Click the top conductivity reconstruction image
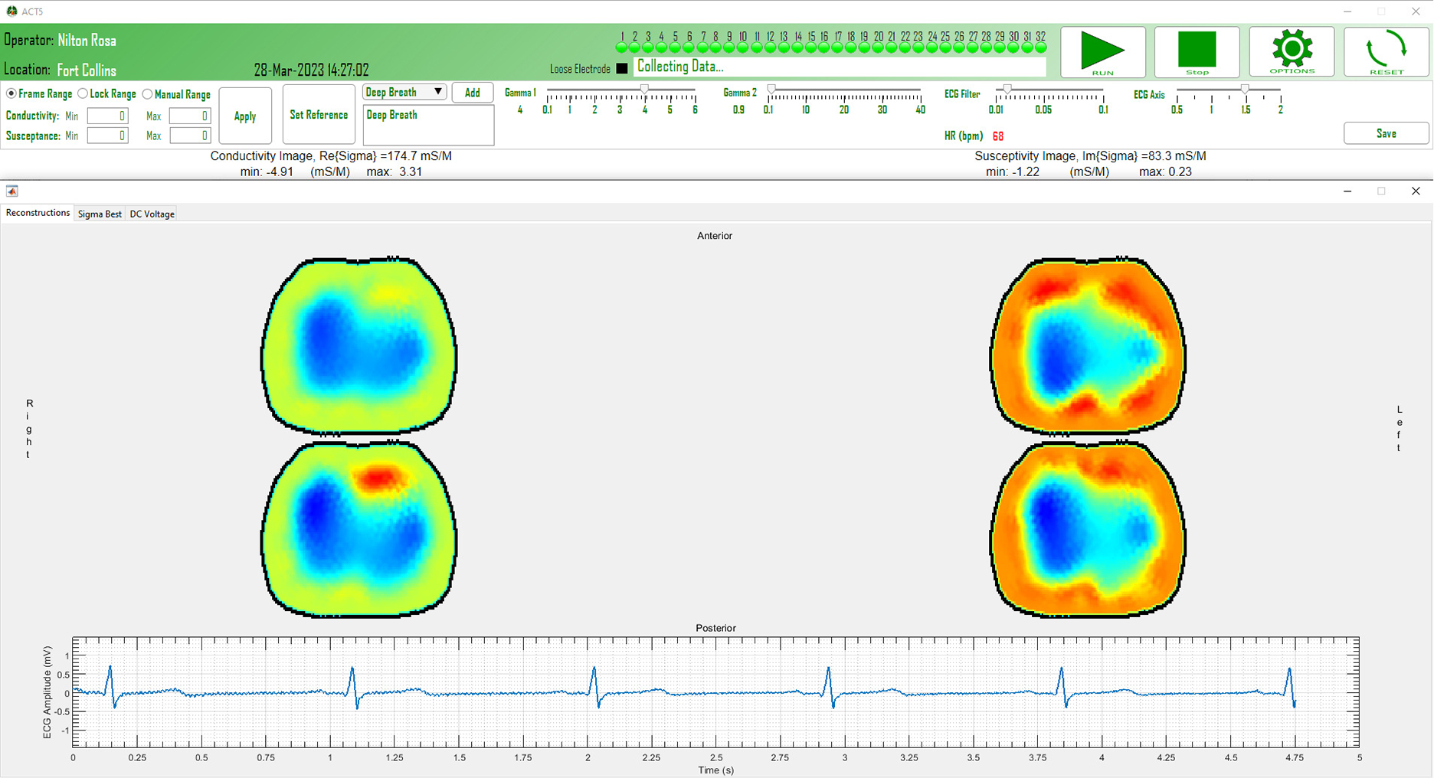The width and height of the screenshot is (1434, 778). 358,346
